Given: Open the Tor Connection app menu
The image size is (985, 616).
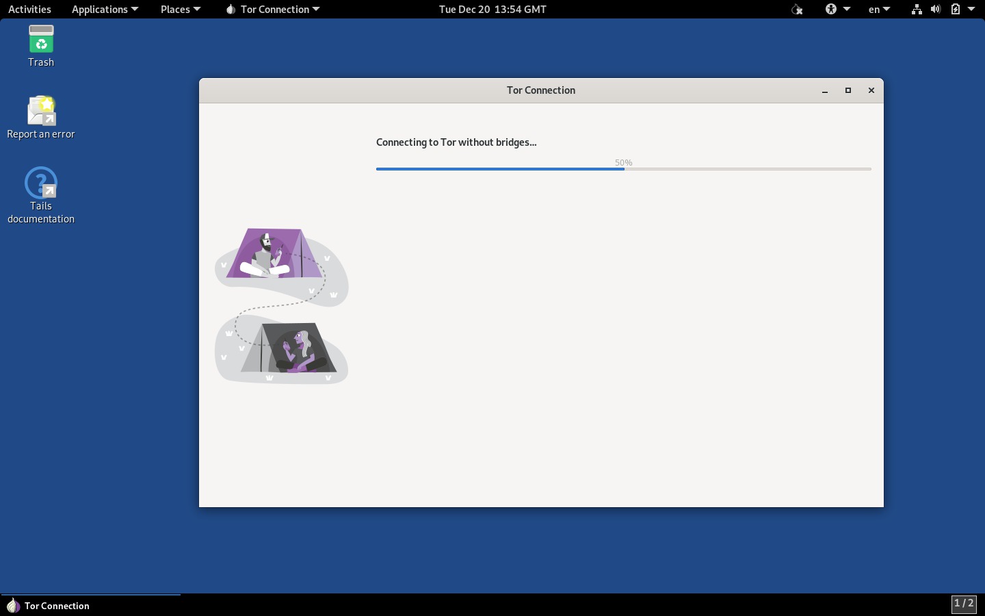Looking at the screenshot, I should [x=272, y=9].
